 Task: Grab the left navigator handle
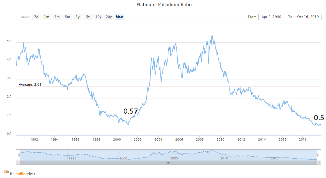coord(20,155)
